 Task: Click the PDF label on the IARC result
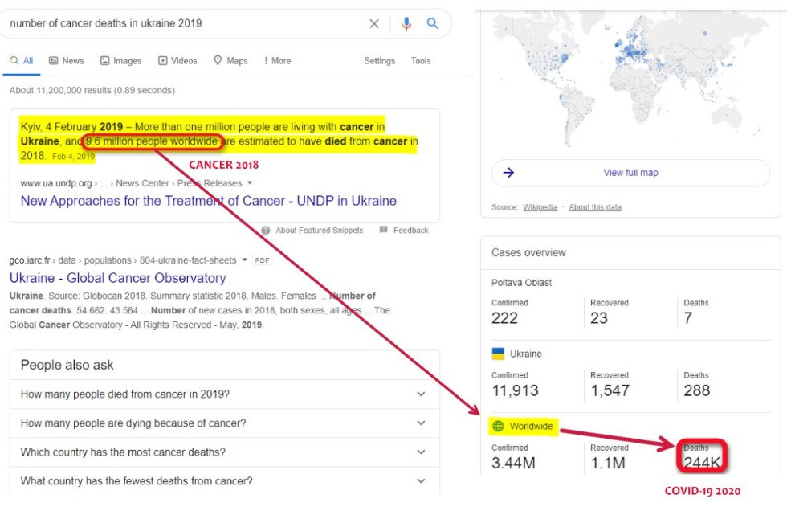point(262,260)
